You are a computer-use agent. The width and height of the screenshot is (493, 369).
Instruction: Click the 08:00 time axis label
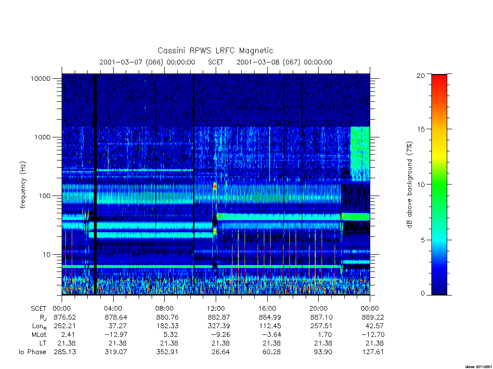point(165,309)
